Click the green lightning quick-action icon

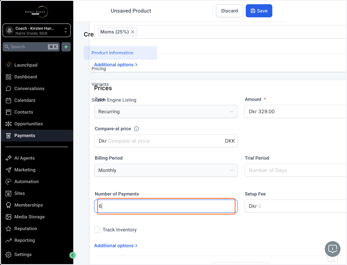tap(66, 47)
